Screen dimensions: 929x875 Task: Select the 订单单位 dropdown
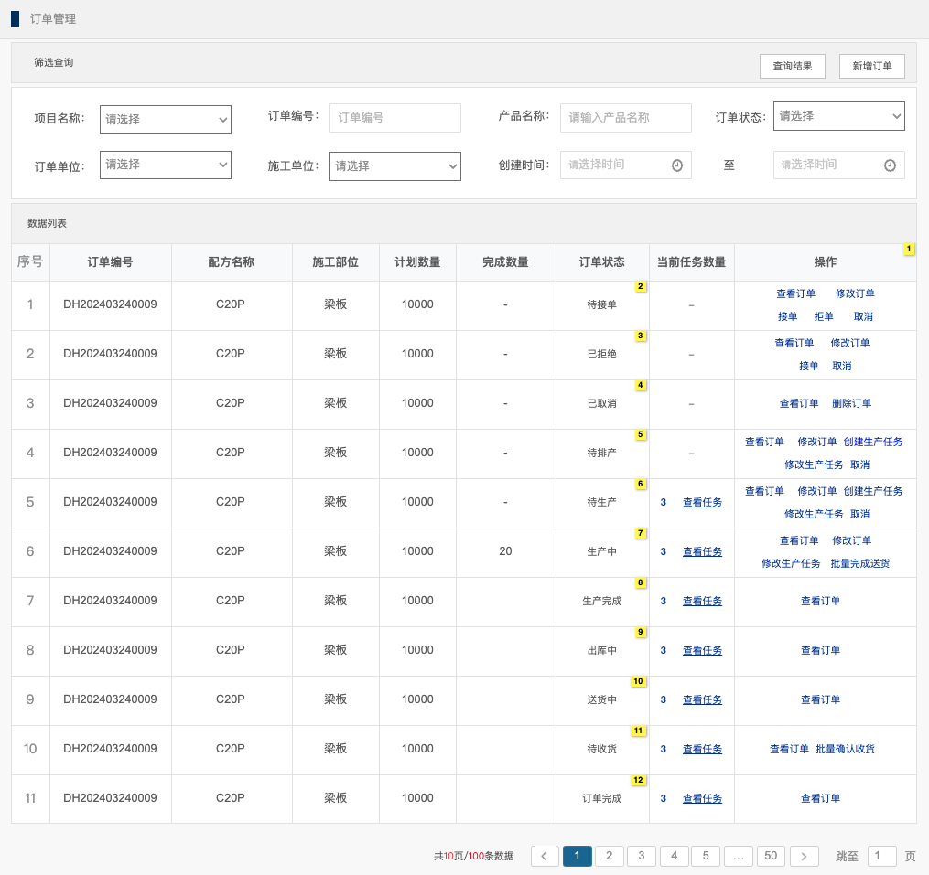pos(165,165)
